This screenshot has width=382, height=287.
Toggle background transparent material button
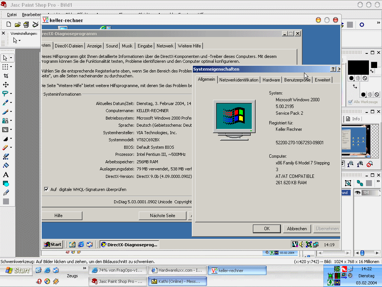pyautogui.click(x=377, y=95)
